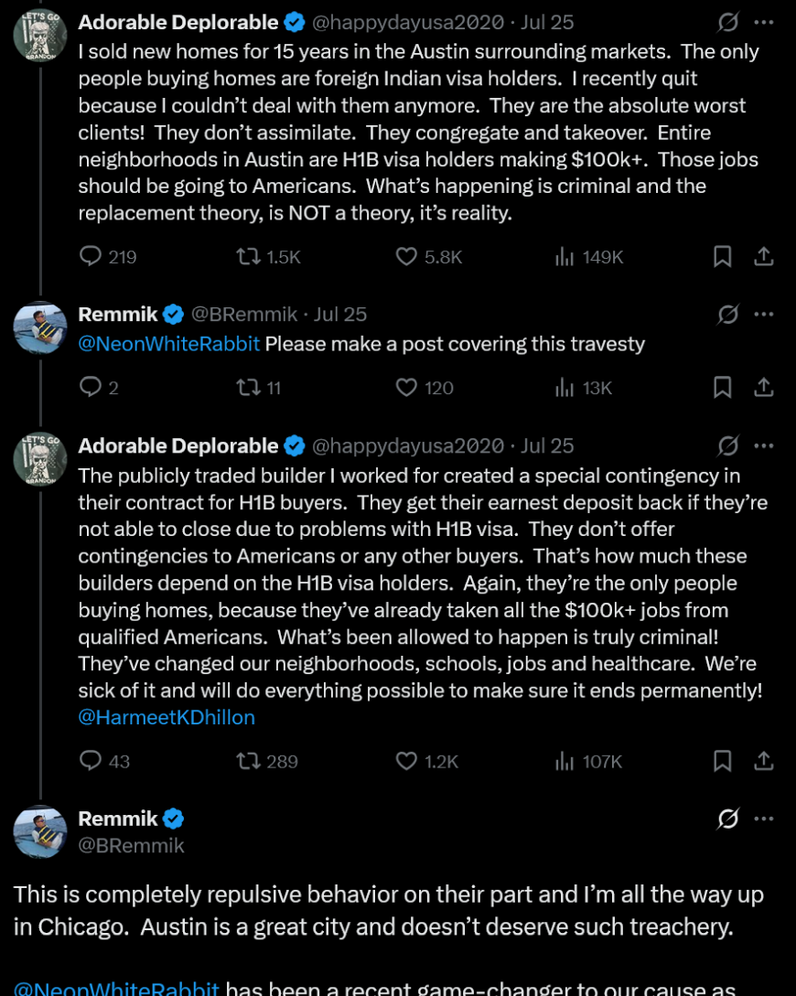Like the post with 5.8K likes
796x996 pixels.
406,256
